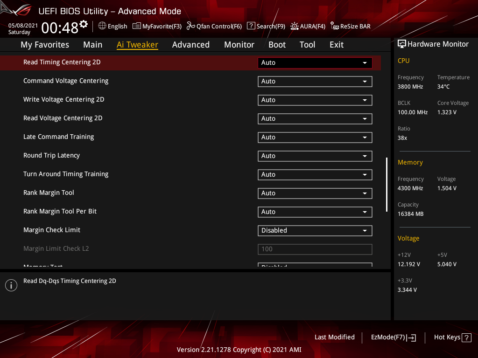The width and height of the screenshot is (478, 358).
Task: Open Read Timing Centering 2D dropdown
Action: tap(315, 63)
